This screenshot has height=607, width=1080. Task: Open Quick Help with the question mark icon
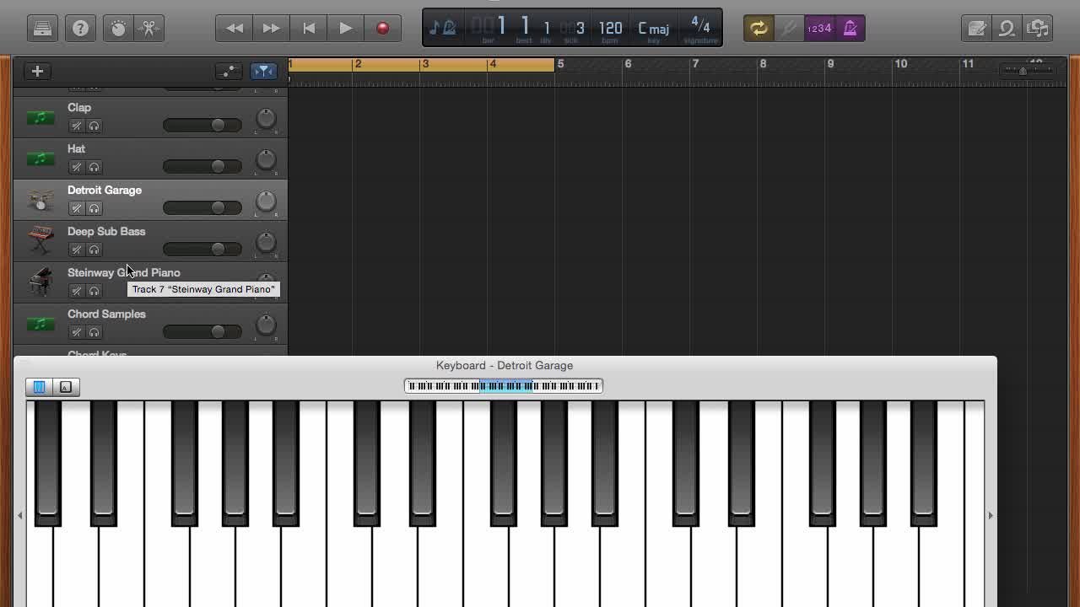click(x=80, y=28)
